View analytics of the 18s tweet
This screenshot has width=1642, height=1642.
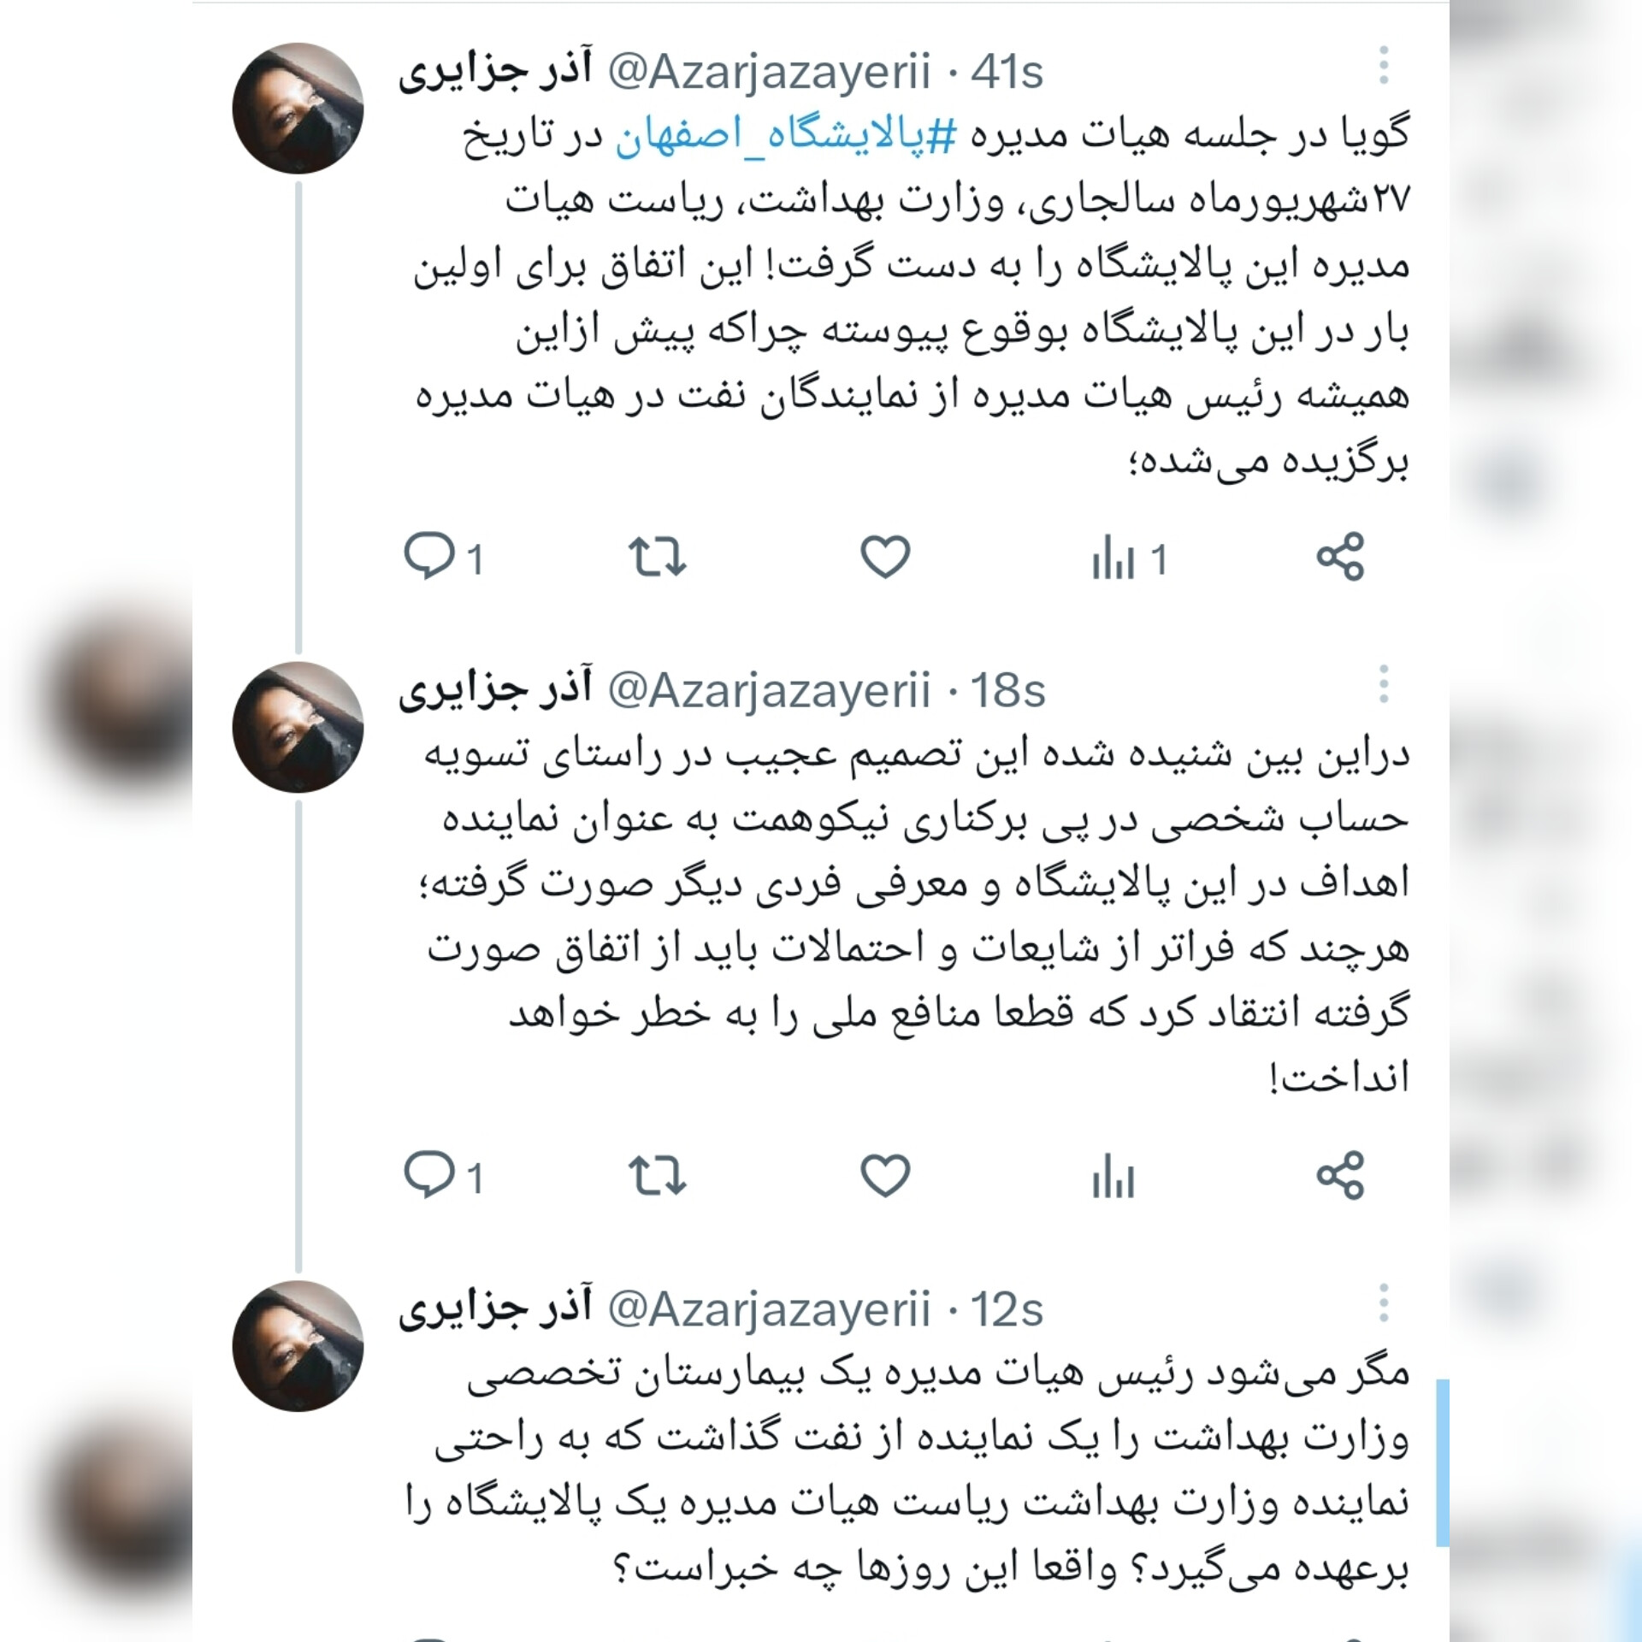[1113, 1176]
